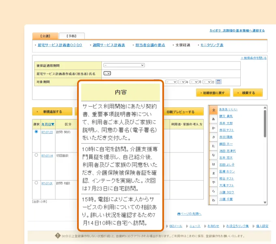This screenshot has height=244, width=276.
Task: Select the は index tab
Action: 213,164
